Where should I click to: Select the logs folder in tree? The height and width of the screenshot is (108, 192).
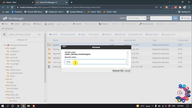coord(11,82)
